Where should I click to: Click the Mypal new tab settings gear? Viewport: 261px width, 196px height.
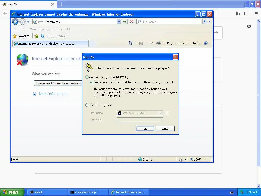point(249,27)
